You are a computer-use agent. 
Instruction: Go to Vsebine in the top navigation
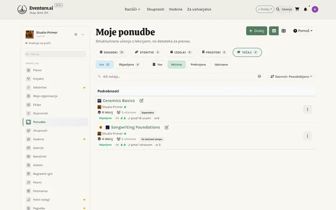pyautogui.click(x=176, y=9)
